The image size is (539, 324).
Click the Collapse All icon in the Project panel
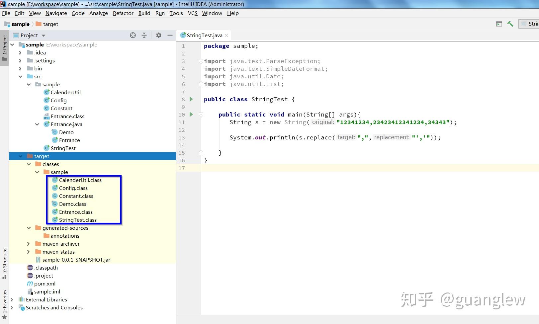click(x=144, y=35)
